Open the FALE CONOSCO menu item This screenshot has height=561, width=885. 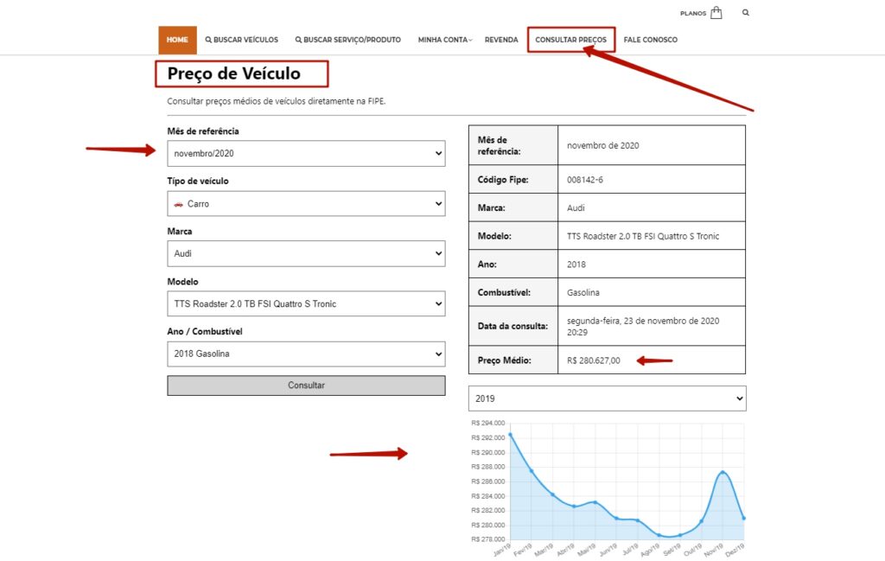(x=650, y=39)
